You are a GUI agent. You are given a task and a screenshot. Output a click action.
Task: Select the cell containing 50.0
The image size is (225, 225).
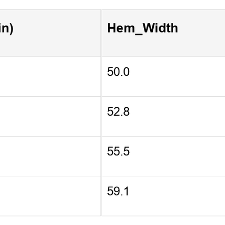tap(163, 76)
